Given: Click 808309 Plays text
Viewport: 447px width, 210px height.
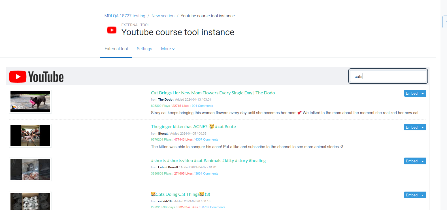Looking at the screenshot, I should point(160,106).
